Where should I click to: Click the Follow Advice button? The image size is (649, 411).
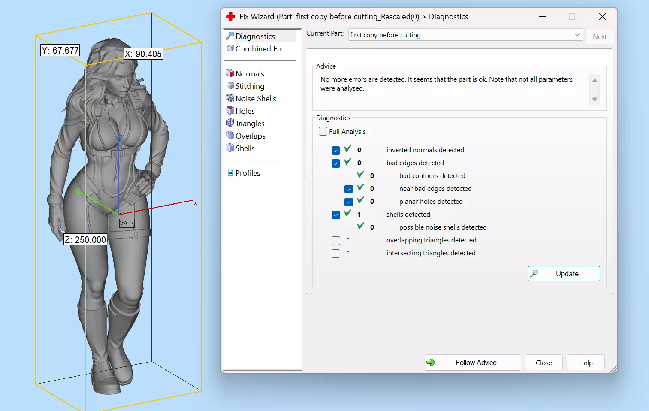(473, 363)
